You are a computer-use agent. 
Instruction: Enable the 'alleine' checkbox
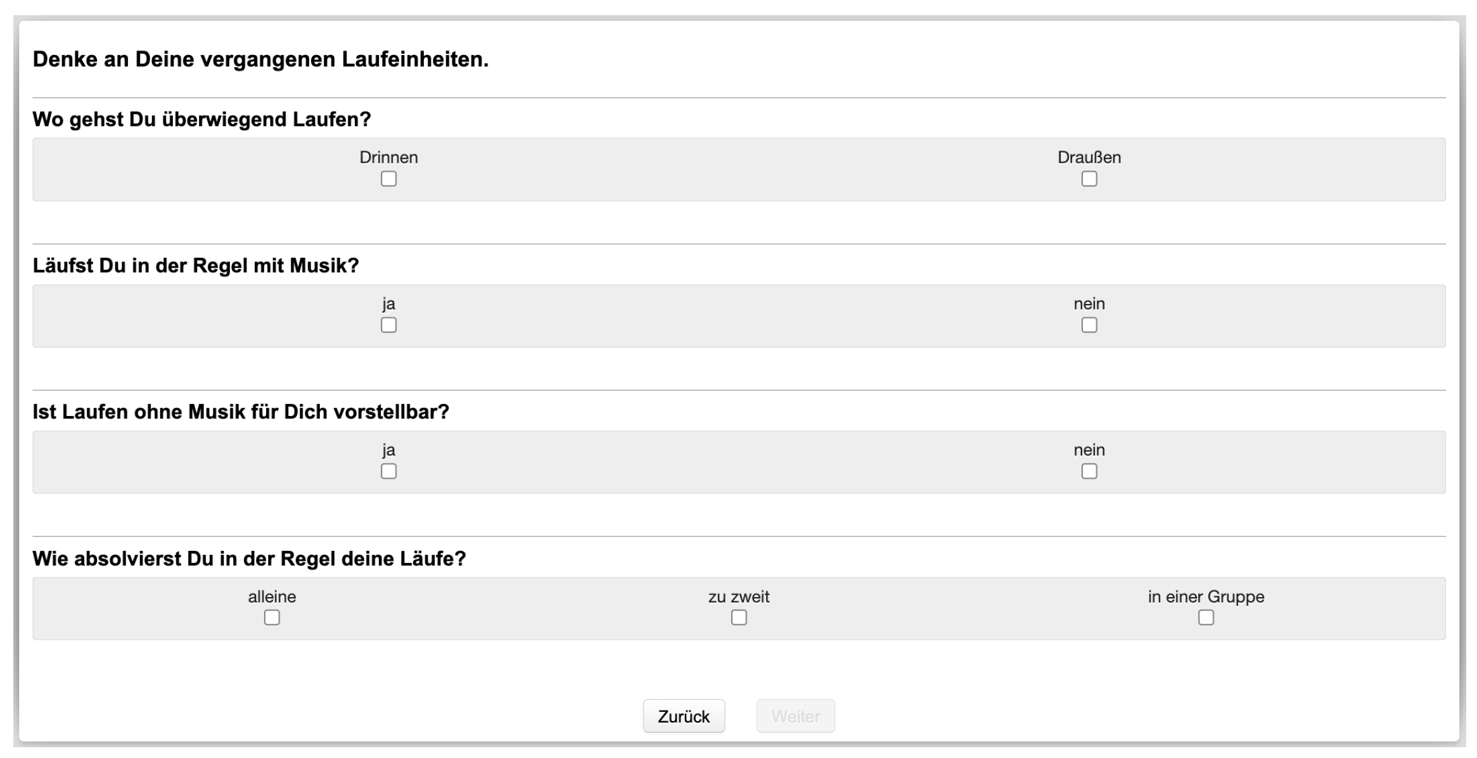[x=272, y=617]
